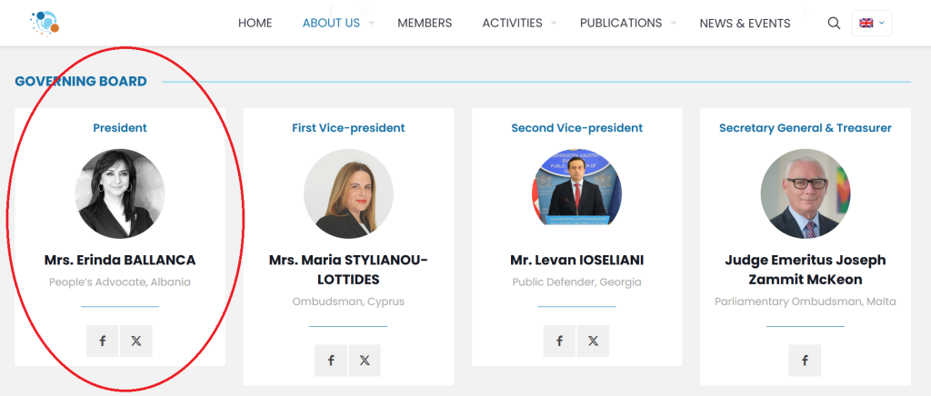Click Maria Stylianou-Lottides' X icon
This screenshot has width=931, height=396.
click(365, 361)
